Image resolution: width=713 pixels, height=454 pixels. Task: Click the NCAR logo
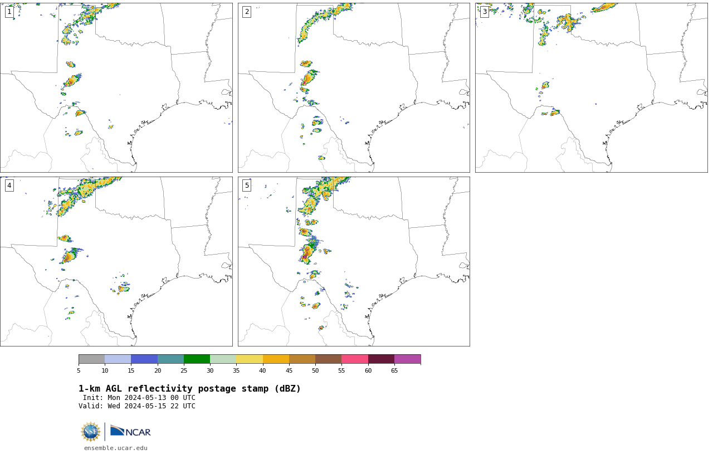click(130, 431)
